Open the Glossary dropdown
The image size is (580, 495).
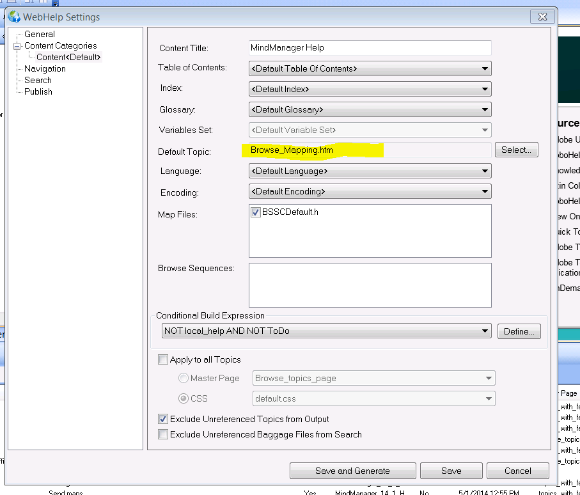click(x=370, y=109)
